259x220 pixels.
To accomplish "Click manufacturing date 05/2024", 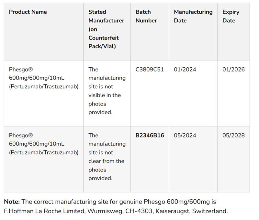I will click(x=185, y=136).
